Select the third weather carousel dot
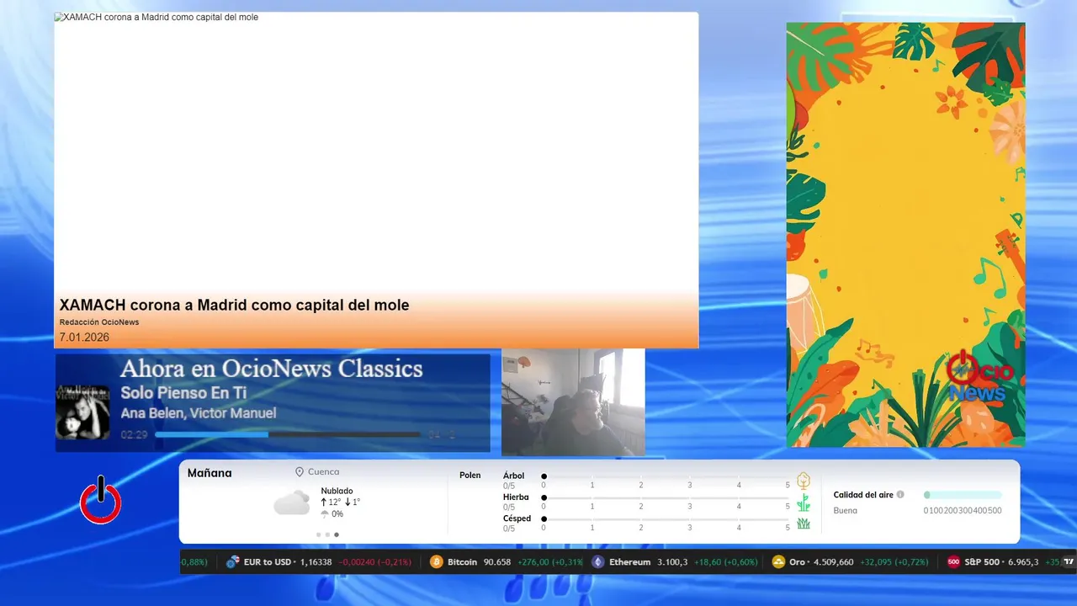The image size is (1077, 606). 337,534
